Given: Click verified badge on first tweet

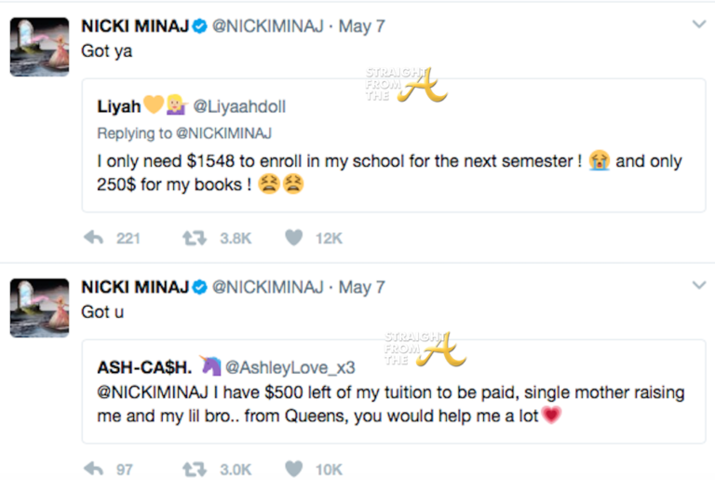Looking at the screenshot, I should click(x=198, y=26).
